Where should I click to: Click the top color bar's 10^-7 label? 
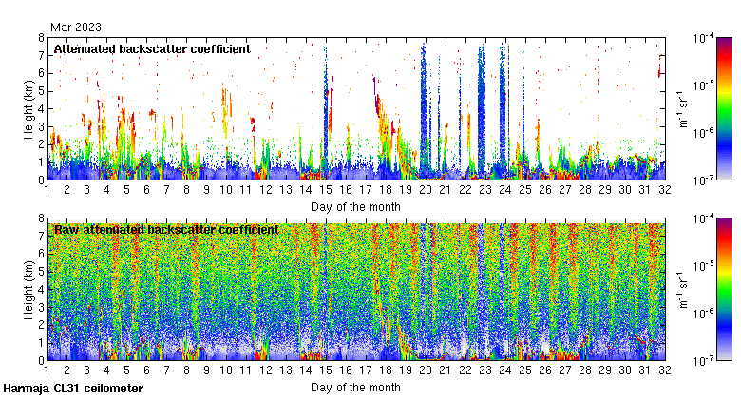(x=703, y=180)
